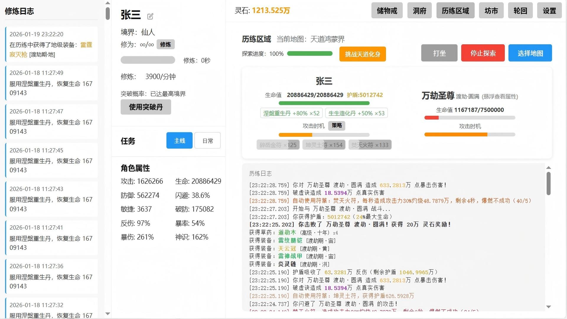567x319 pixels.
Task: Click the 涅槃重生丹 pill progress pill
Action: tap(291, 113)
